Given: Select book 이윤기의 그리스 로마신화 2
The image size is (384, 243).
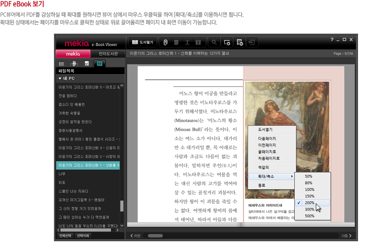Looking at the screenshot, I should pyautogui.click(x=88, y=156).
